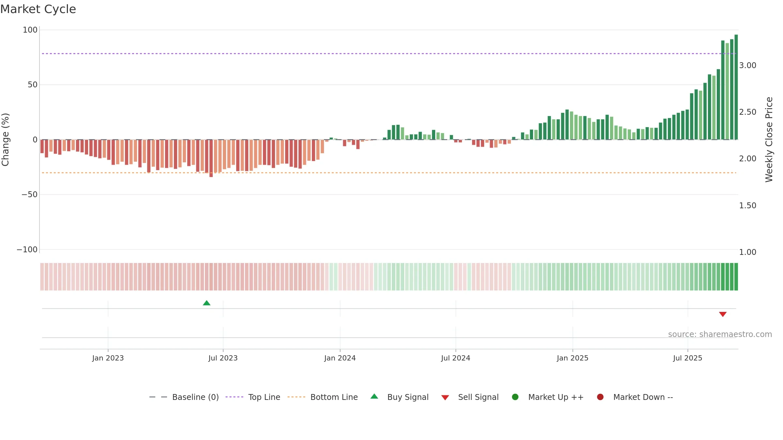Click the green circle icon in legend

(515, 397)
